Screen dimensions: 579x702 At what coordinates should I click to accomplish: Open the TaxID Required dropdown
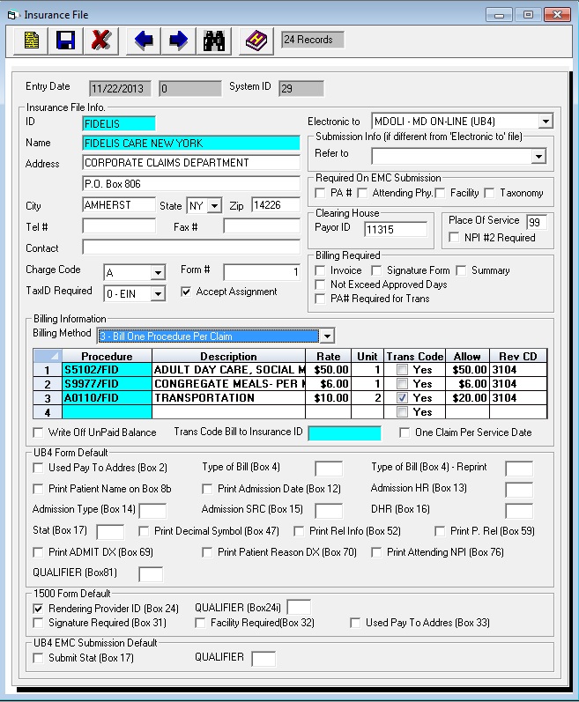[x=158, y=293]
